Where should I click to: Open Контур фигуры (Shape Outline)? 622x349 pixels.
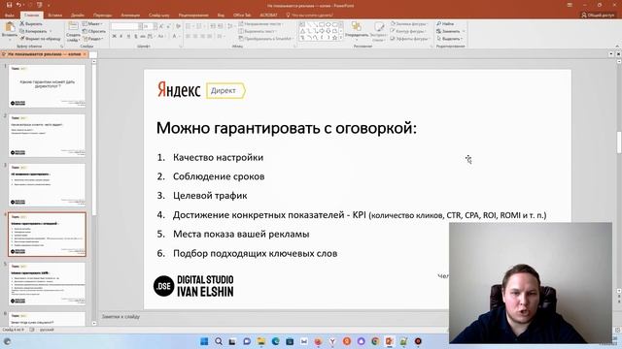coord(408,31)
